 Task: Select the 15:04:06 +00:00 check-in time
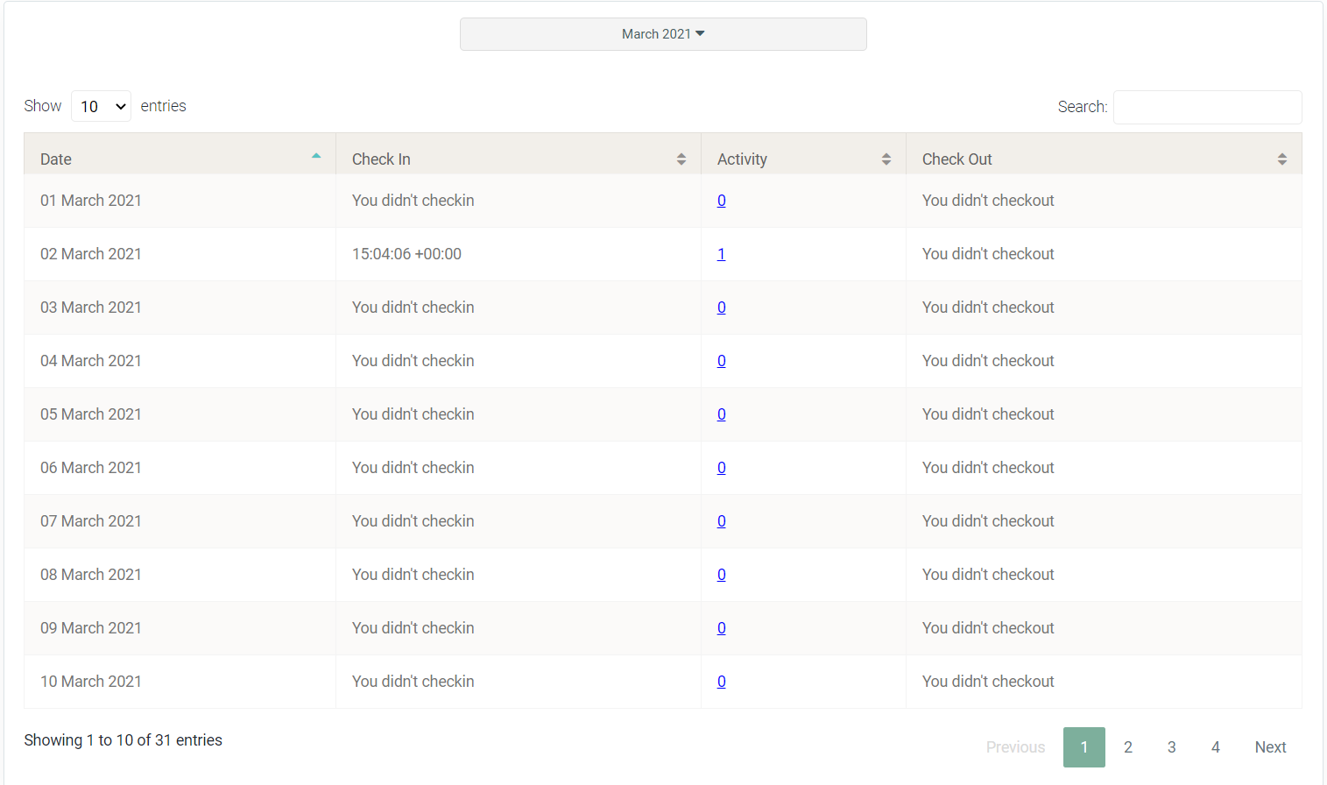(406, 254)
